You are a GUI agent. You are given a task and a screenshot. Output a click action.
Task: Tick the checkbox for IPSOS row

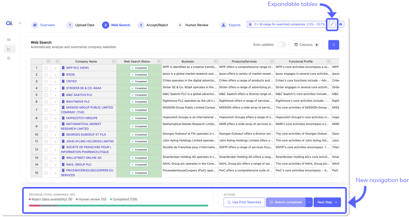pos(46,75)
